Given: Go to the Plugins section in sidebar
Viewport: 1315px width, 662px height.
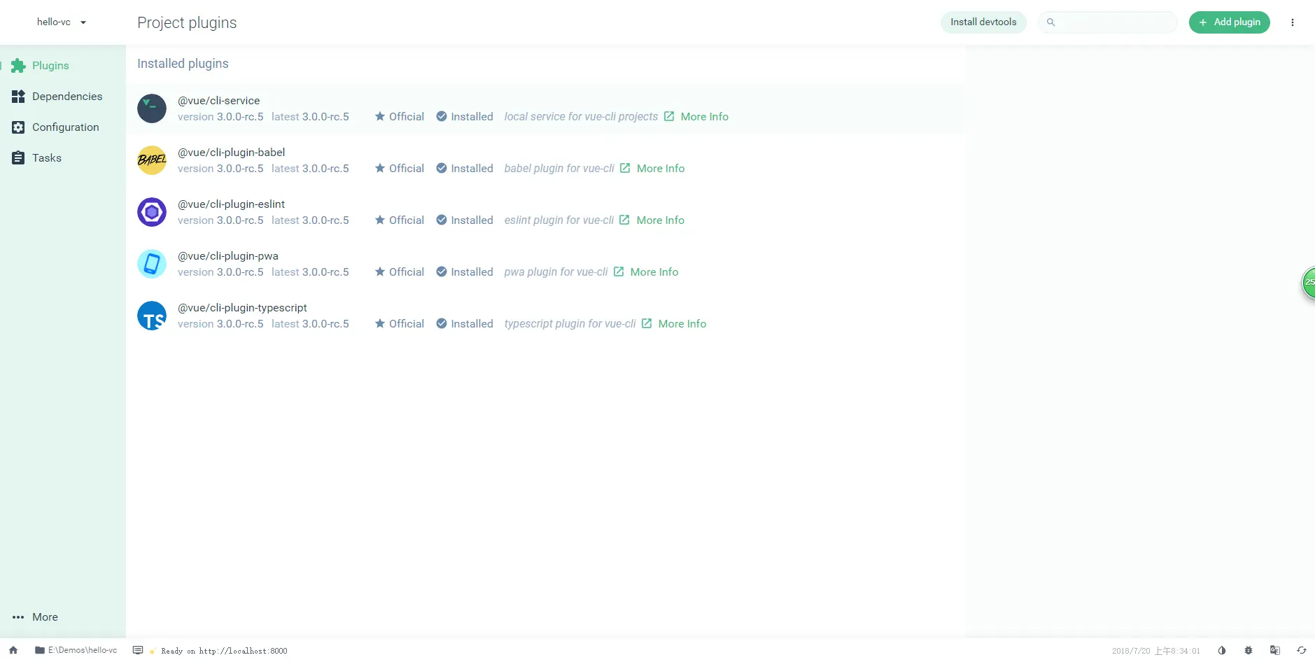Looking at the screenshot, I should (x=62, y=66).
